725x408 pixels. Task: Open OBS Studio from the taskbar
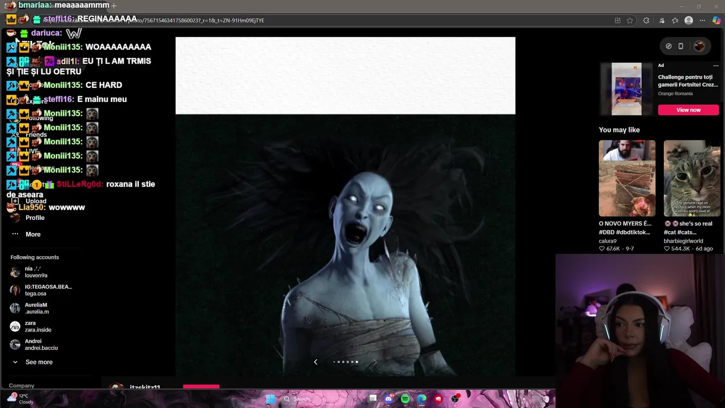coord(455,399)
